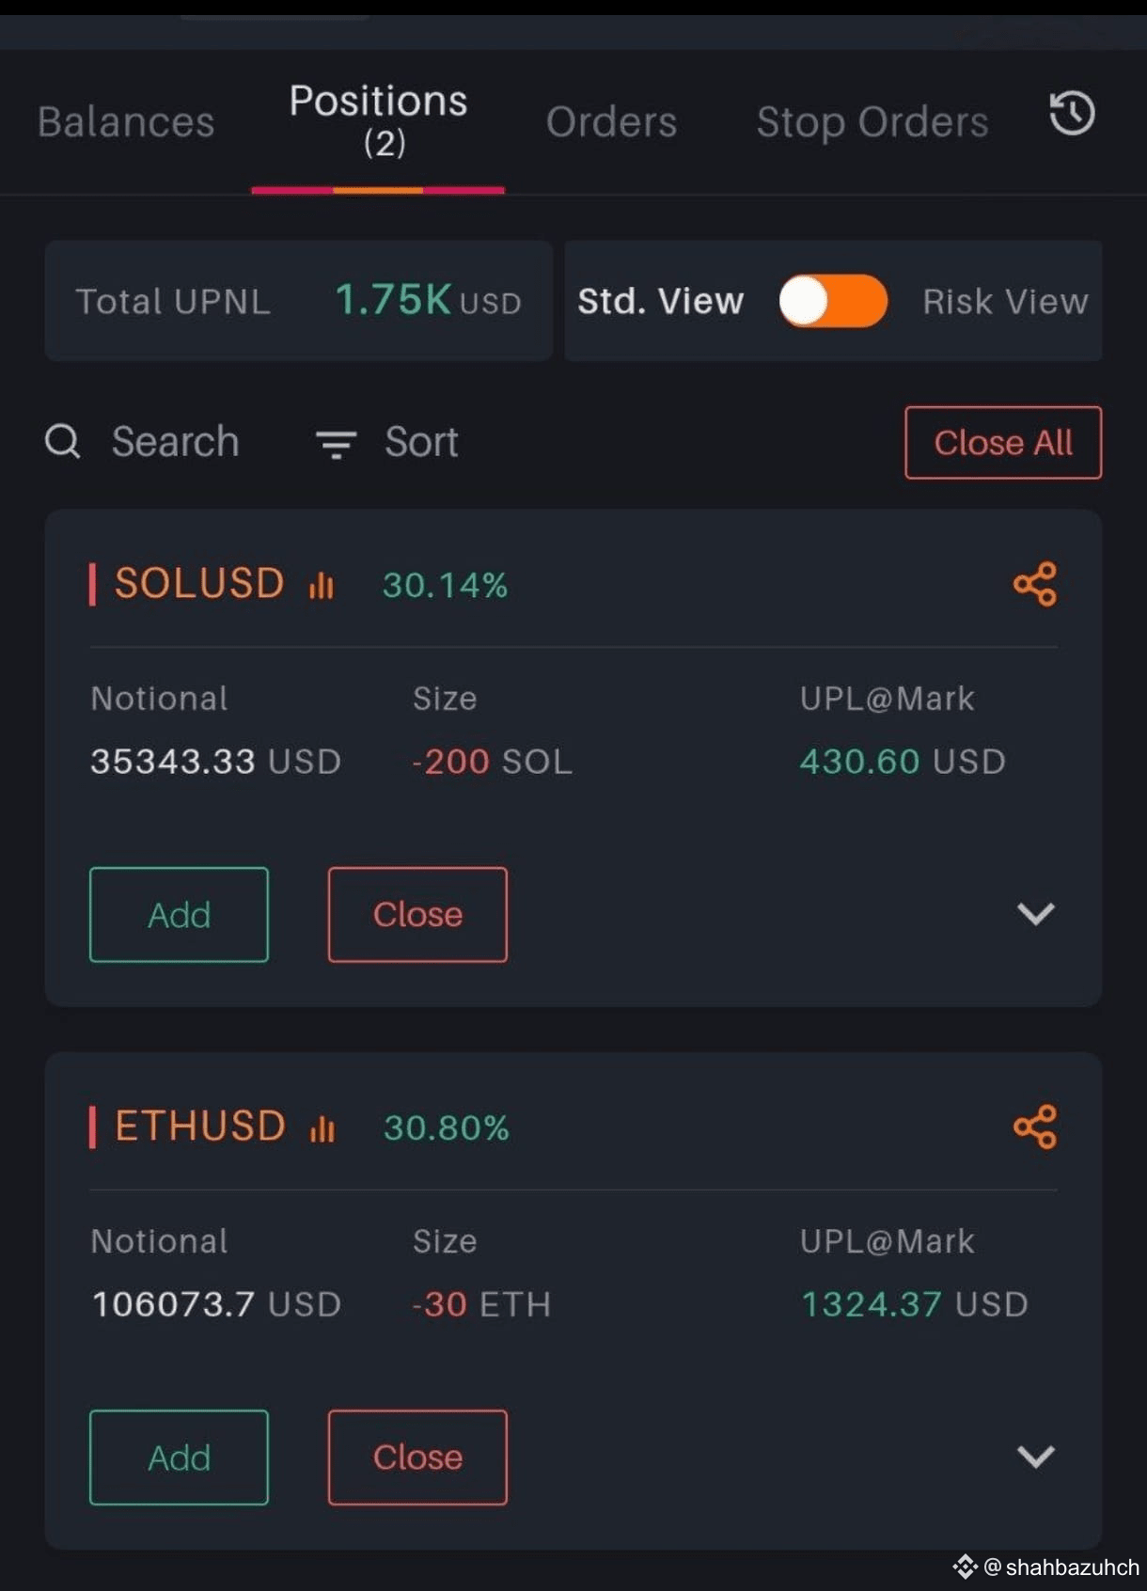Image resolution: width=1147 pixels, height=1591 pixels.
Task: Switch to the Balances tab
Action: pos(126,122)
